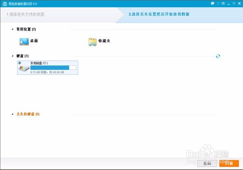Image resolution: width=243 pixels, height=170 pixels.
Task: Click step 2 选择丢失位置然后开始查找数据 tab
Action: [159, 14]
